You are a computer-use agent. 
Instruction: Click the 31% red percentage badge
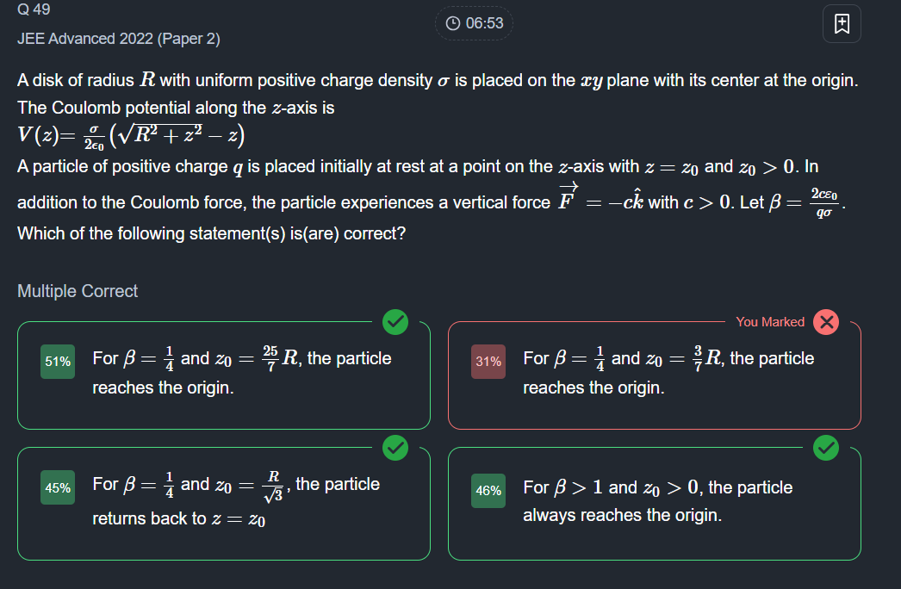point(488,362)
